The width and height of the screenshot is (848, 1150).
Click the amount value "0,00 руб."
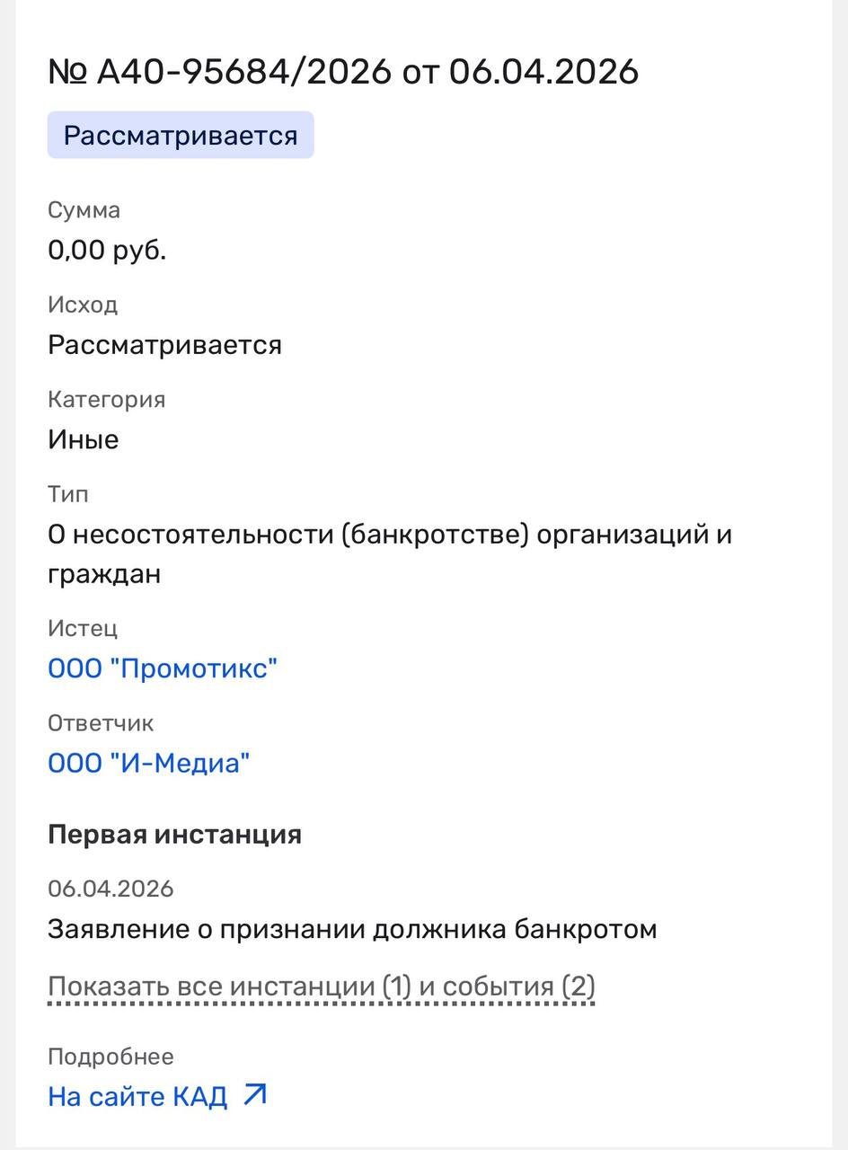click(107, 251)
